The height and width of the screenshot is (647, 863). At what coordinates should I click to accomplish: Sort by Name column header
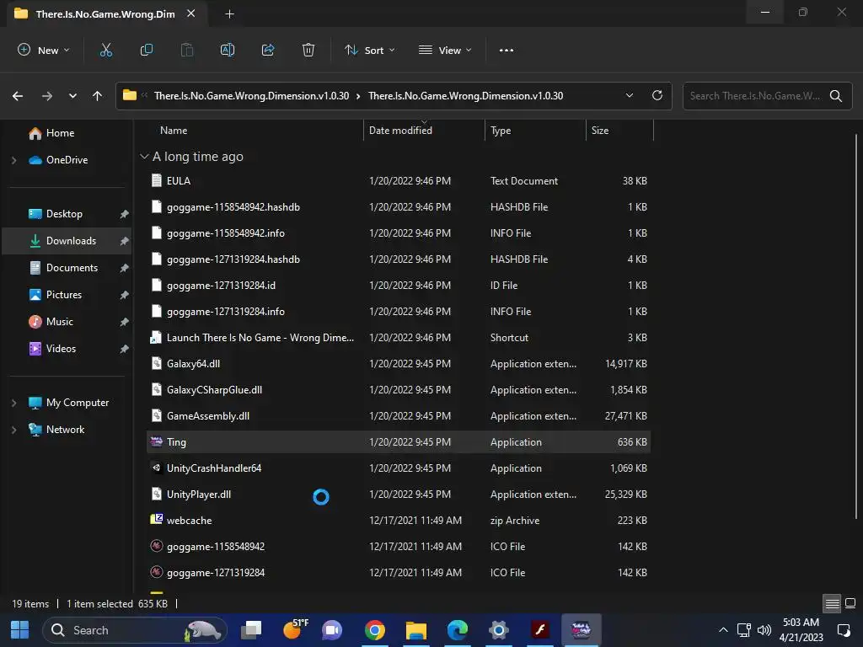(174, 131)
